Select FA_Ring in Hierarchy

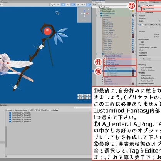(111, 62)
